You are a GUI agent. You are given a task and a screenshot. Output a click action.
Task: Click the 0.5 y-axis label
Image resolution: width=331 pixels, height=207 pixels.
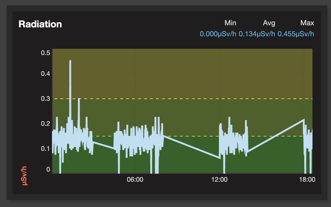(45, 53)
